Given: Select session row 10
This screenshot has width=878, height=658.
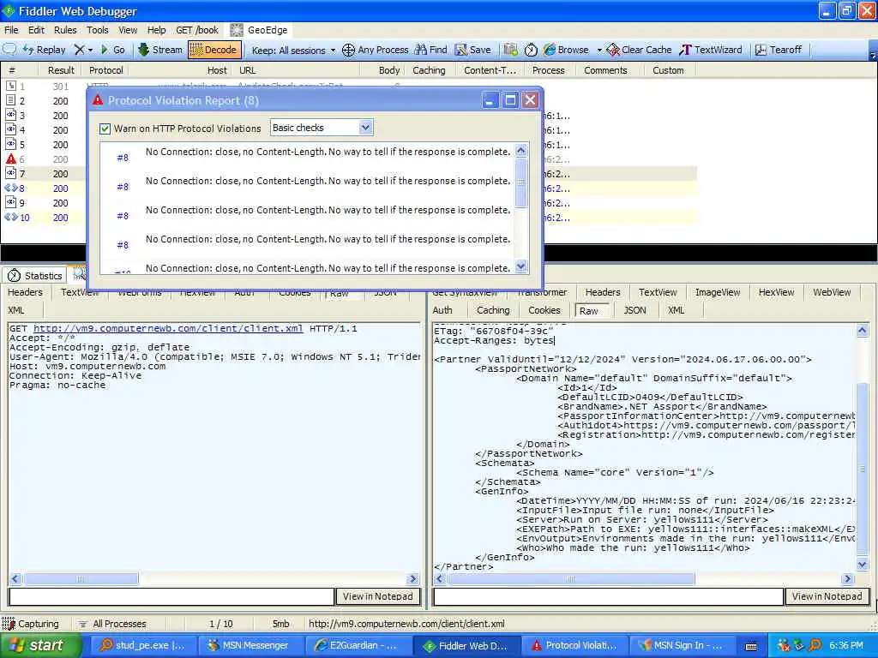Looking at the screenshot, I should pyautogui.click(x=43, y=218).
